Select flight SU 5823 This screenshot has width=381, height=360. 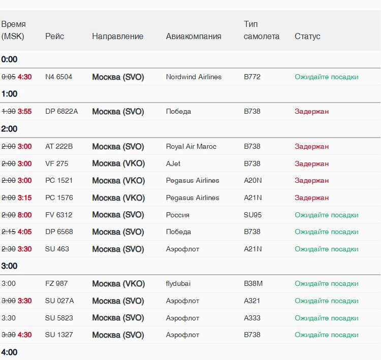[59, 318]
